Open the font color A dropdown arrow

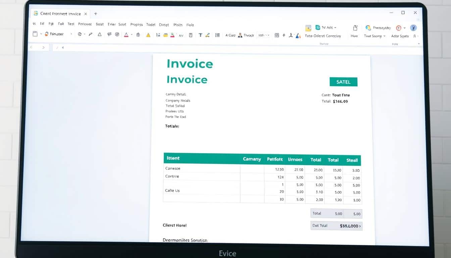[132, 35]
